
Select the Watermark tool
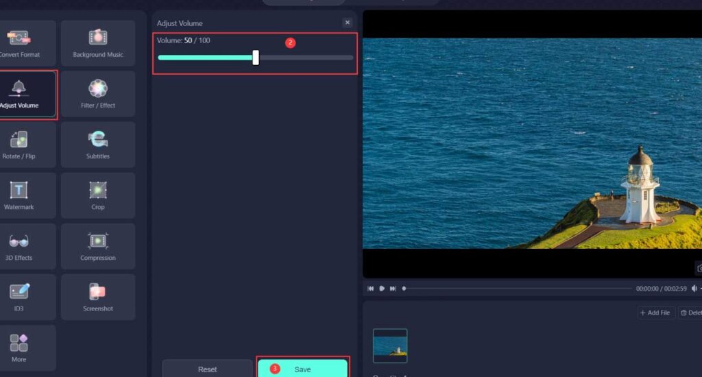(21, 195)
